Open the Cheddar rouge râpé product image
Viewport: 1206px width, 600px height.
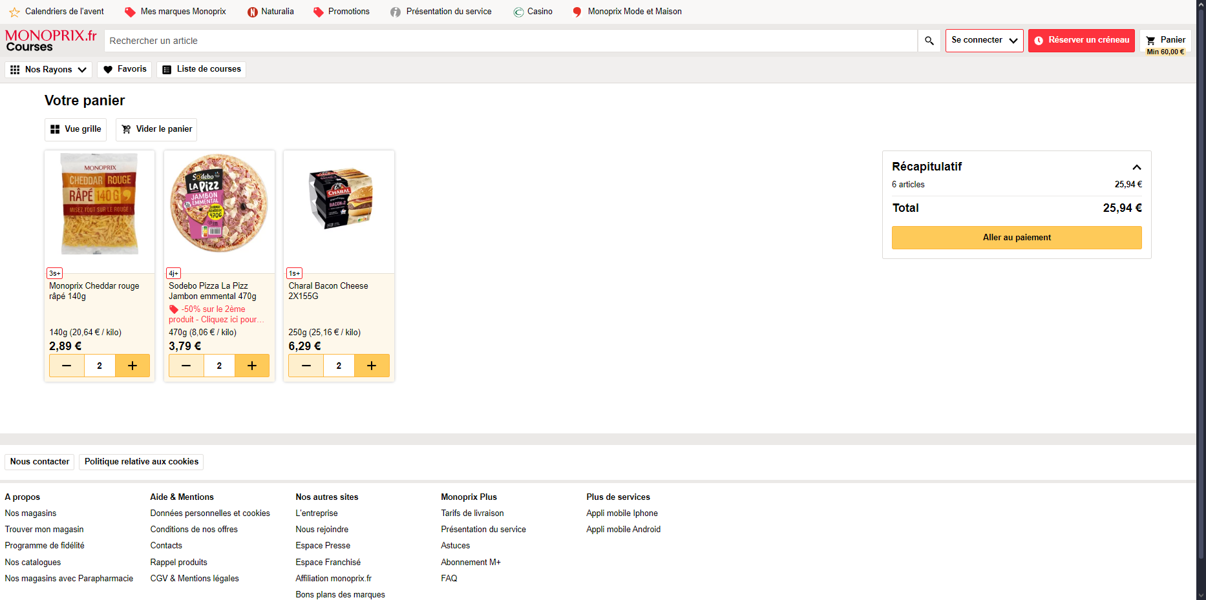[x=100, y=204]
